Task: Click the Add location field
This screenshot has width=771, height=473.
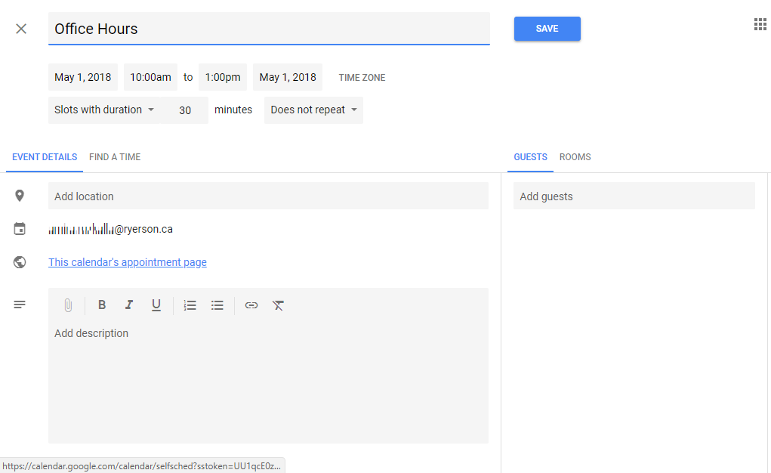Action: (x=269, y=196)
